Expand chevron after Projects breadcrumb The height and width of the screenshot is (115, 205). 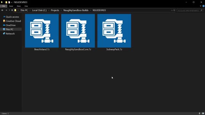(x=61, y=10)
